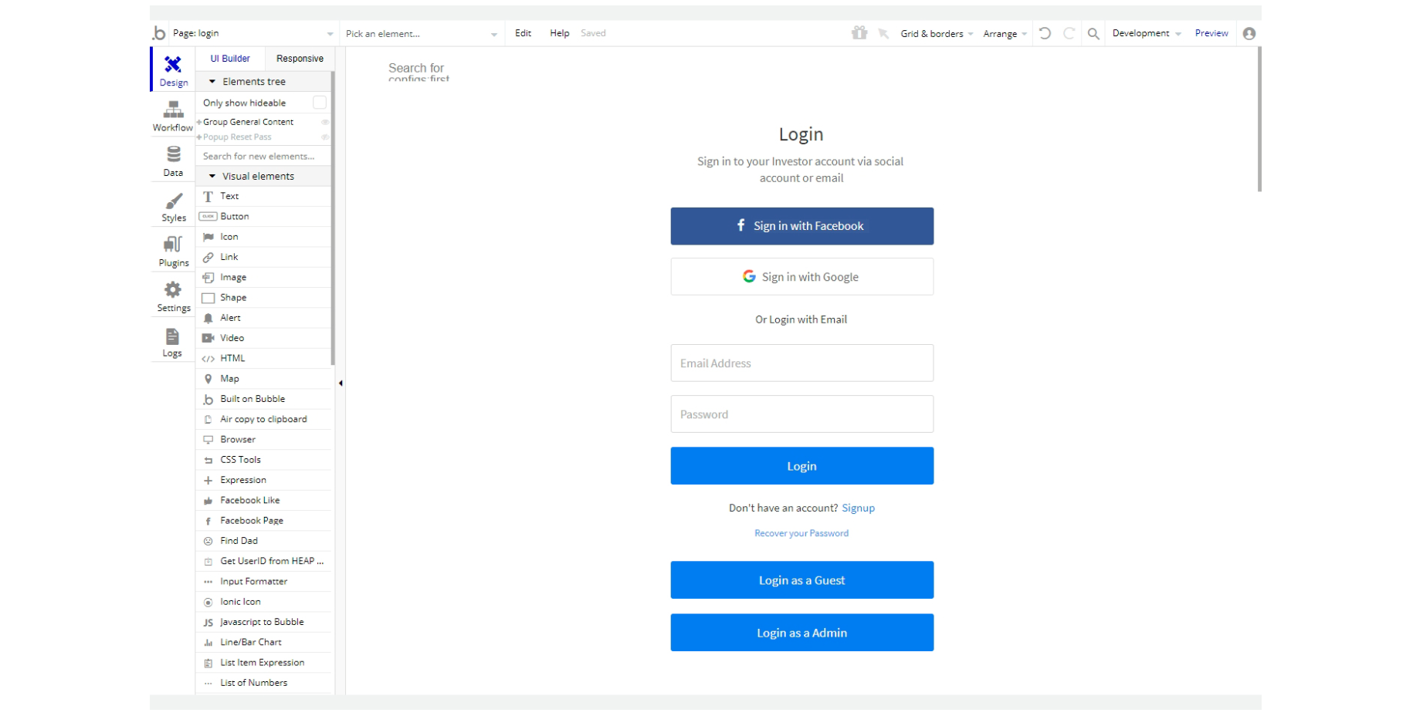Select the Link visual element

(x=264, y=257)
